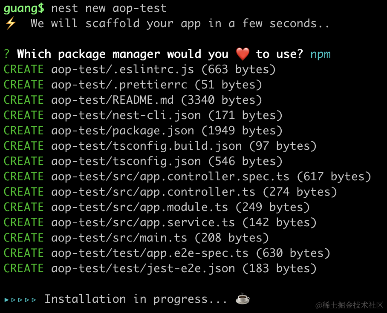Click the 'Installation in progress...' text
387x313 pixels.
pyautogui.click(x=136, y=299)
